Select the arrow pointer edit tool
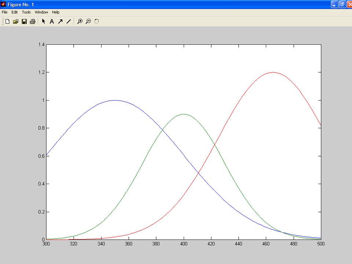352x264 pixels. click(44, 21)
